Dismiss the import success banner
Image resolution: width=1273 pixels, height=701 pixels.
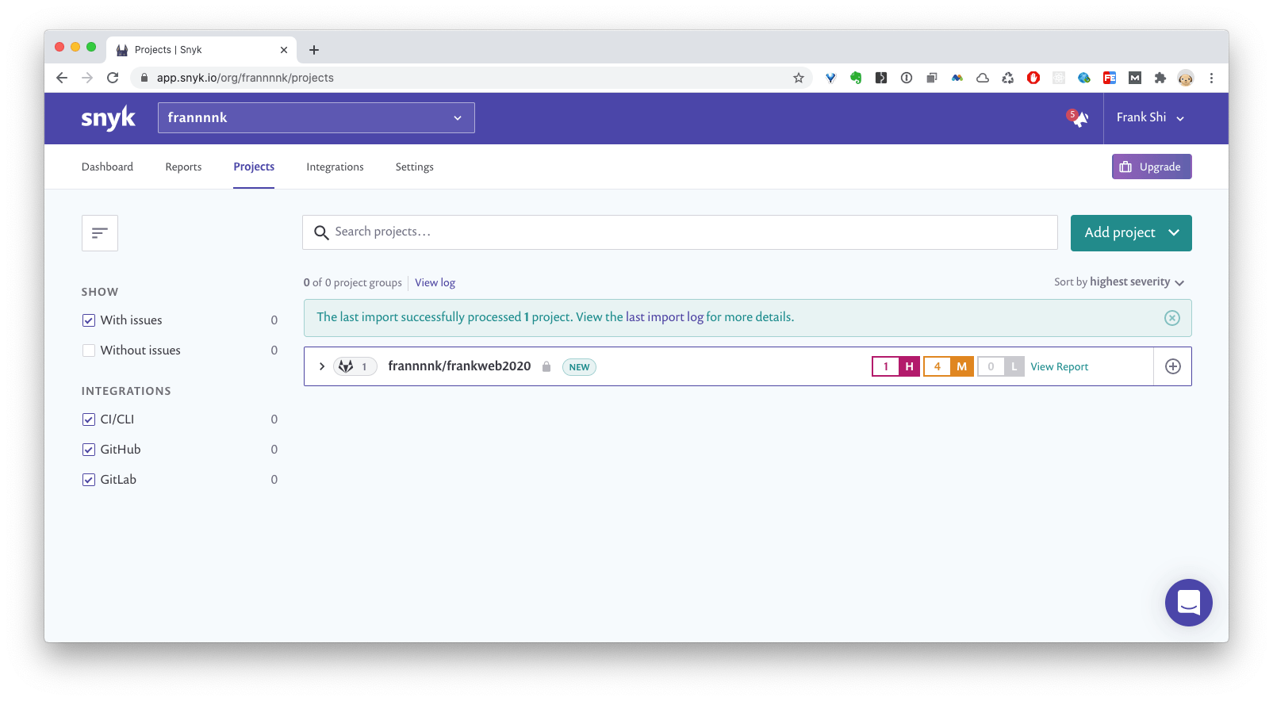tap(1171, 318)
